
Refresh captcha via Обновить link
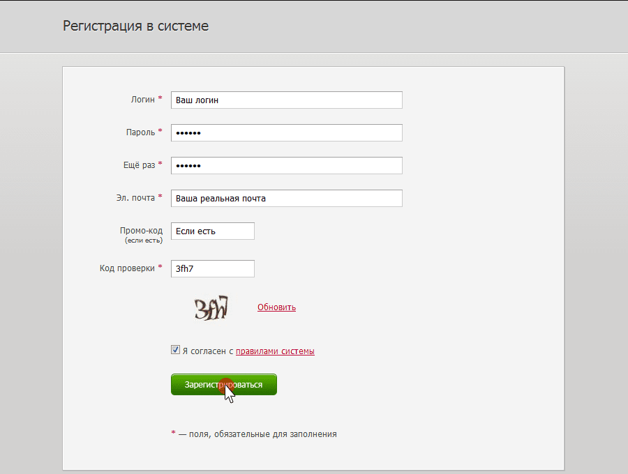(277, 307)
